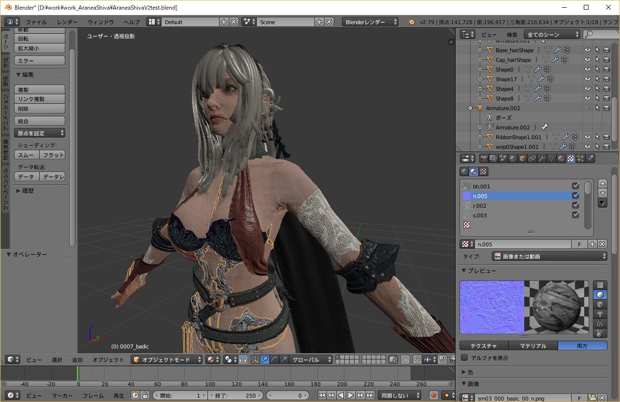Open the グローバル orientation dropdown
This screenshot has width=620, height=402.
(311, 359)
